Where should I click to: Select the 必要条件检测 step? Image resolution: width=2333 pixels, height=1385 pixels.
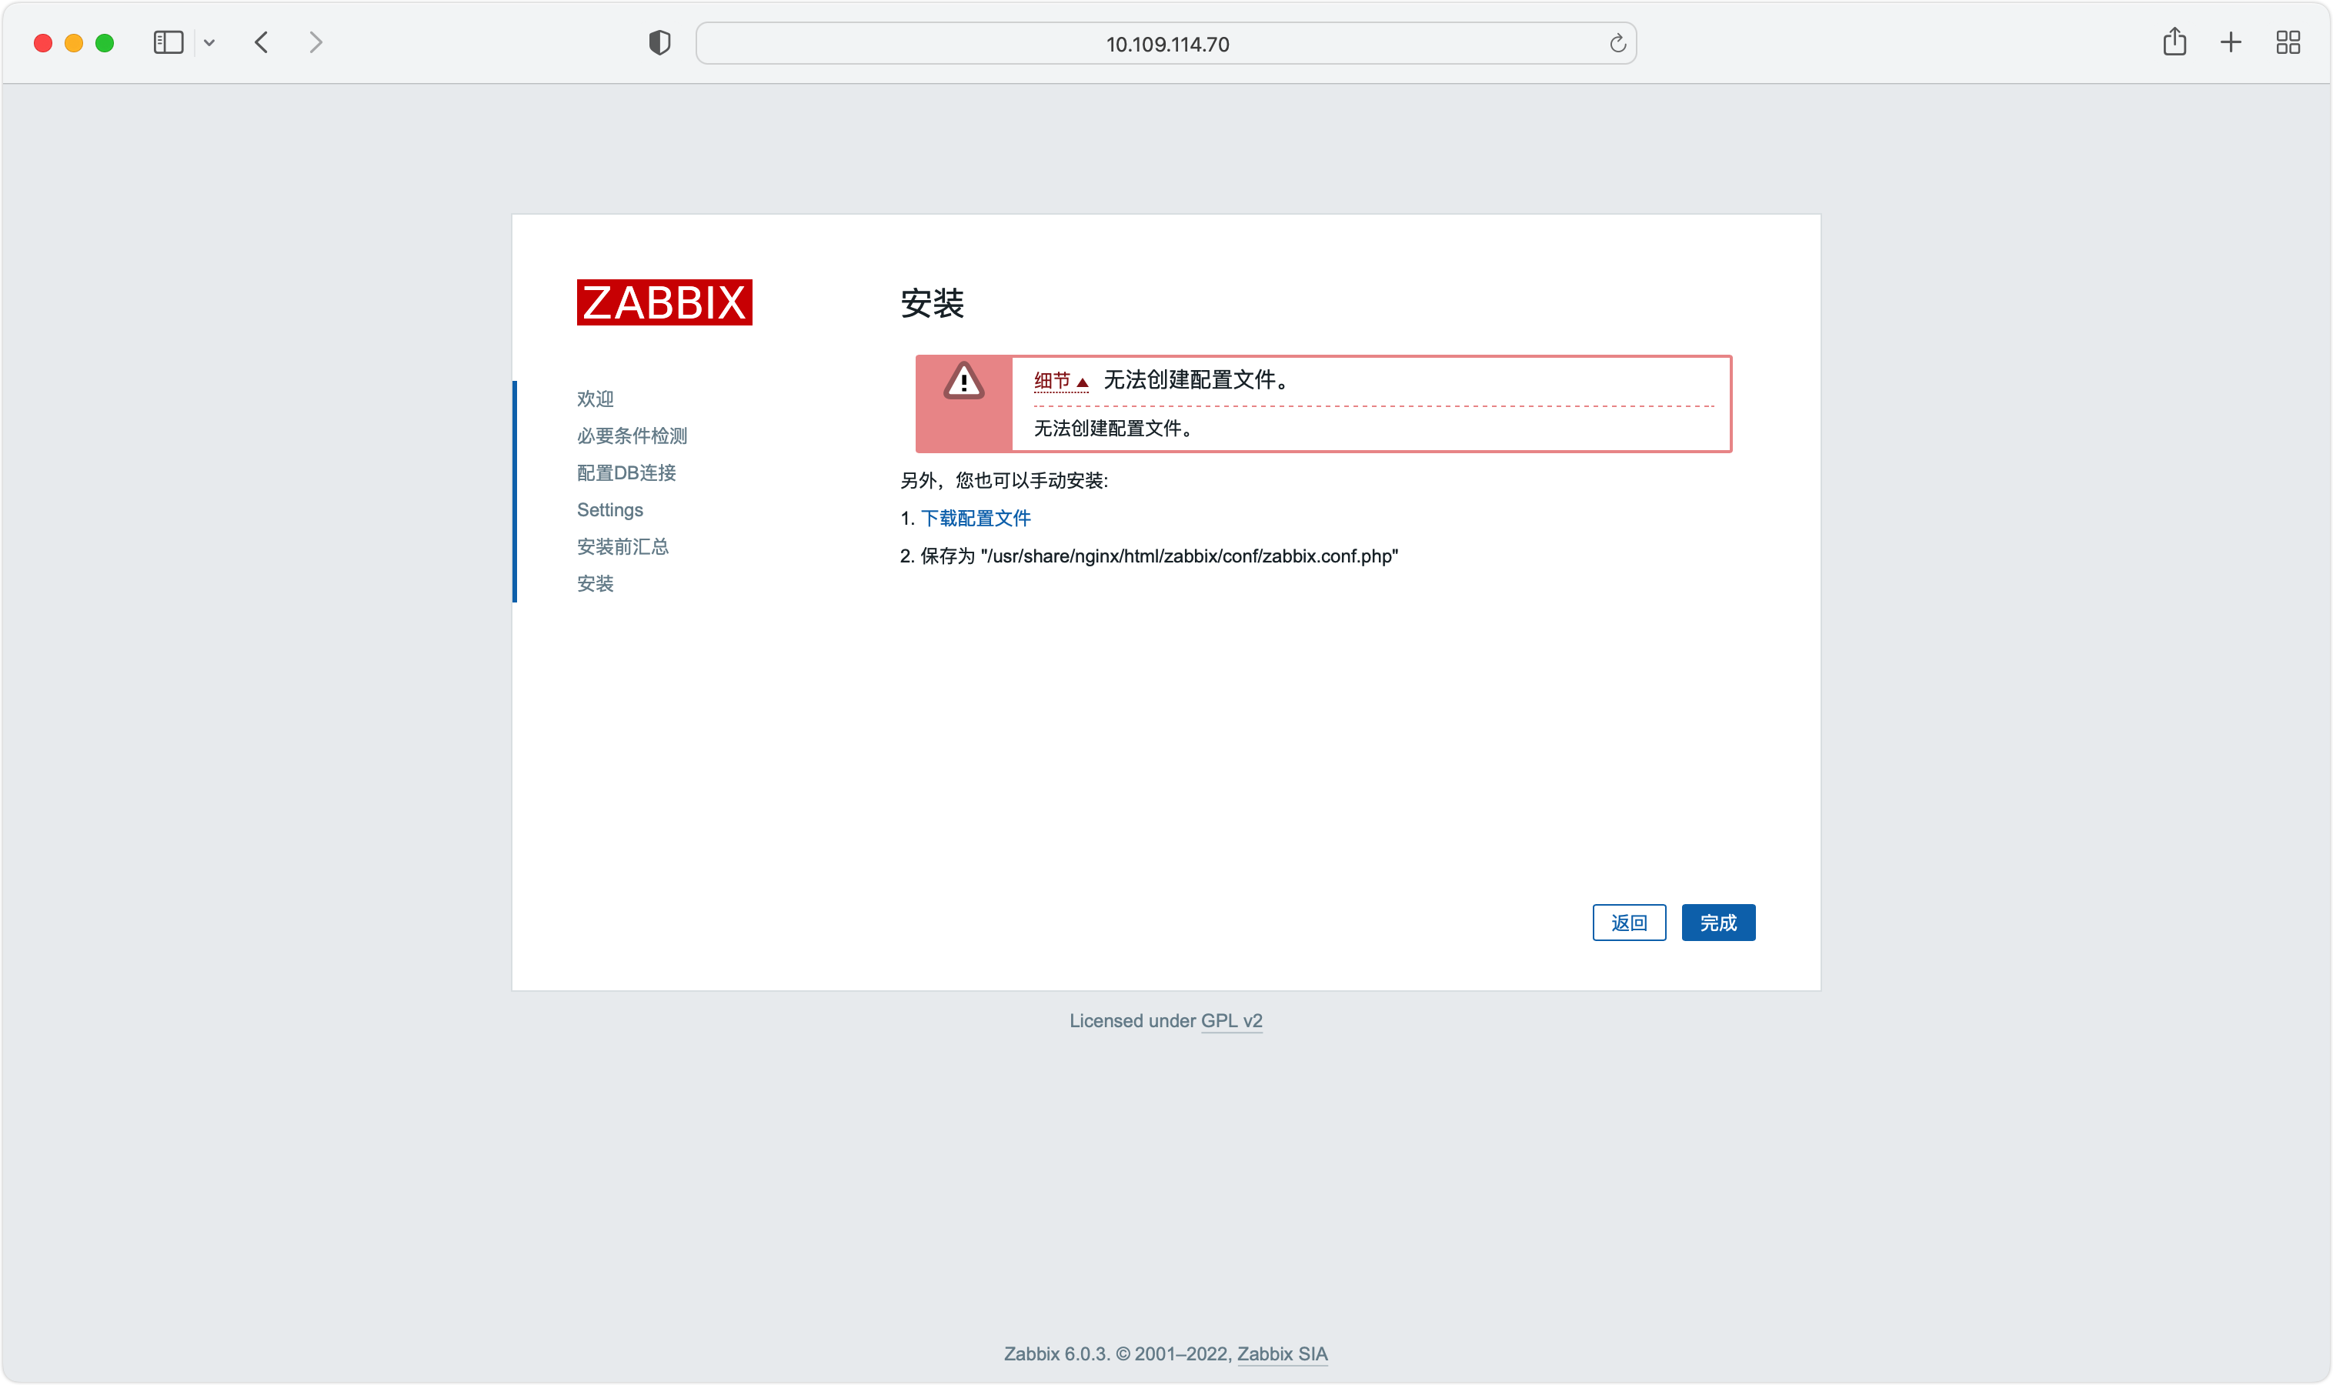point(632,436)
